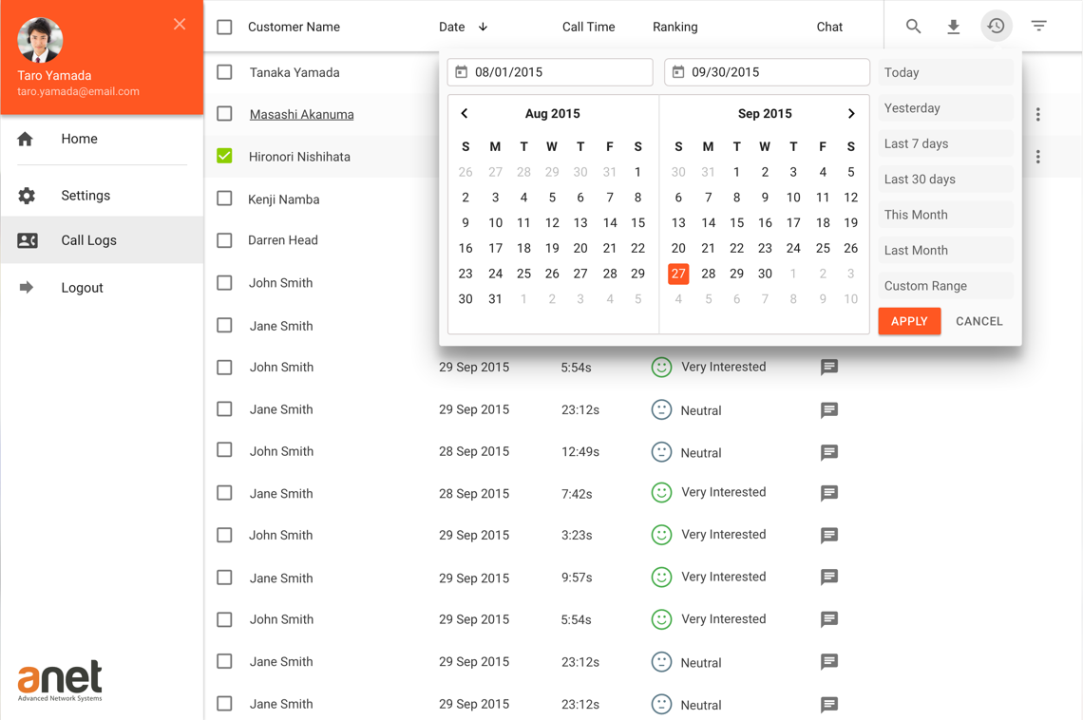Click the download icon in toolbar
This screenshot has width=1083, height=720.
click(953, 27)
